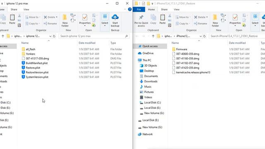Open Desktop in the right window sidebar
The height and width of the screenshot is (149, 265).
click(x=149, y=71)
